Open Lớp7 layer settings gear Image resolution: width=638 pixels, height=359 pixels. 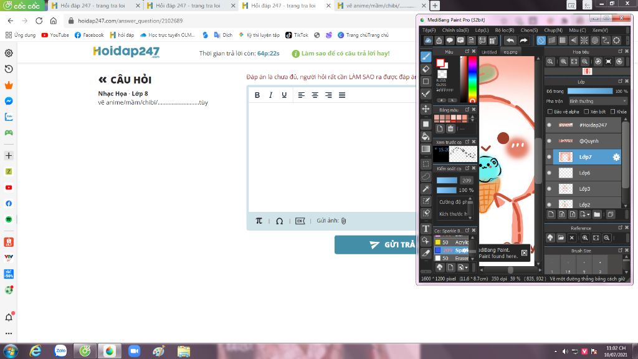coord(616,157)
